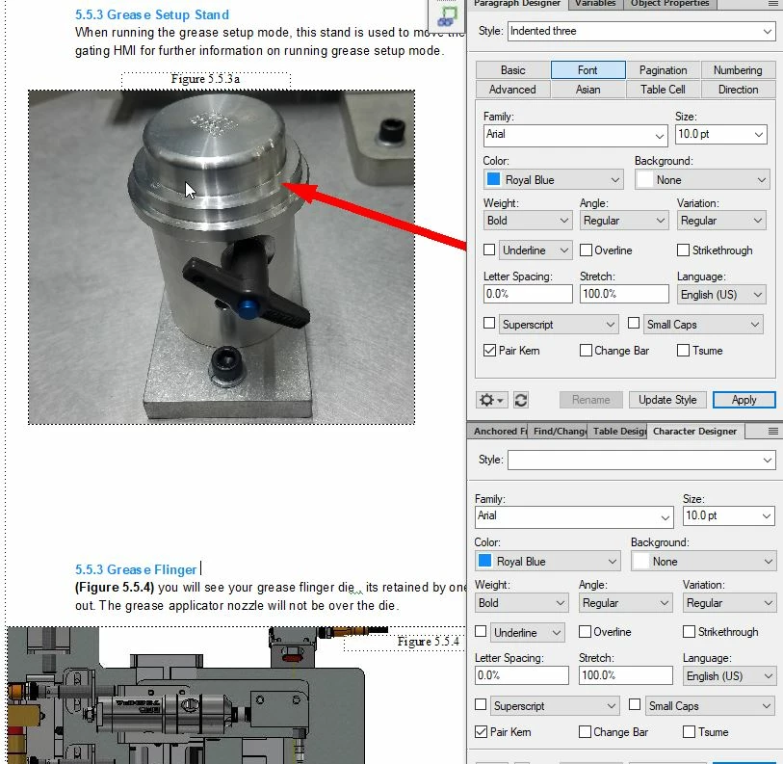Select the grease setup stand photo
Viewport: 783px width, 764px height.
222,257
